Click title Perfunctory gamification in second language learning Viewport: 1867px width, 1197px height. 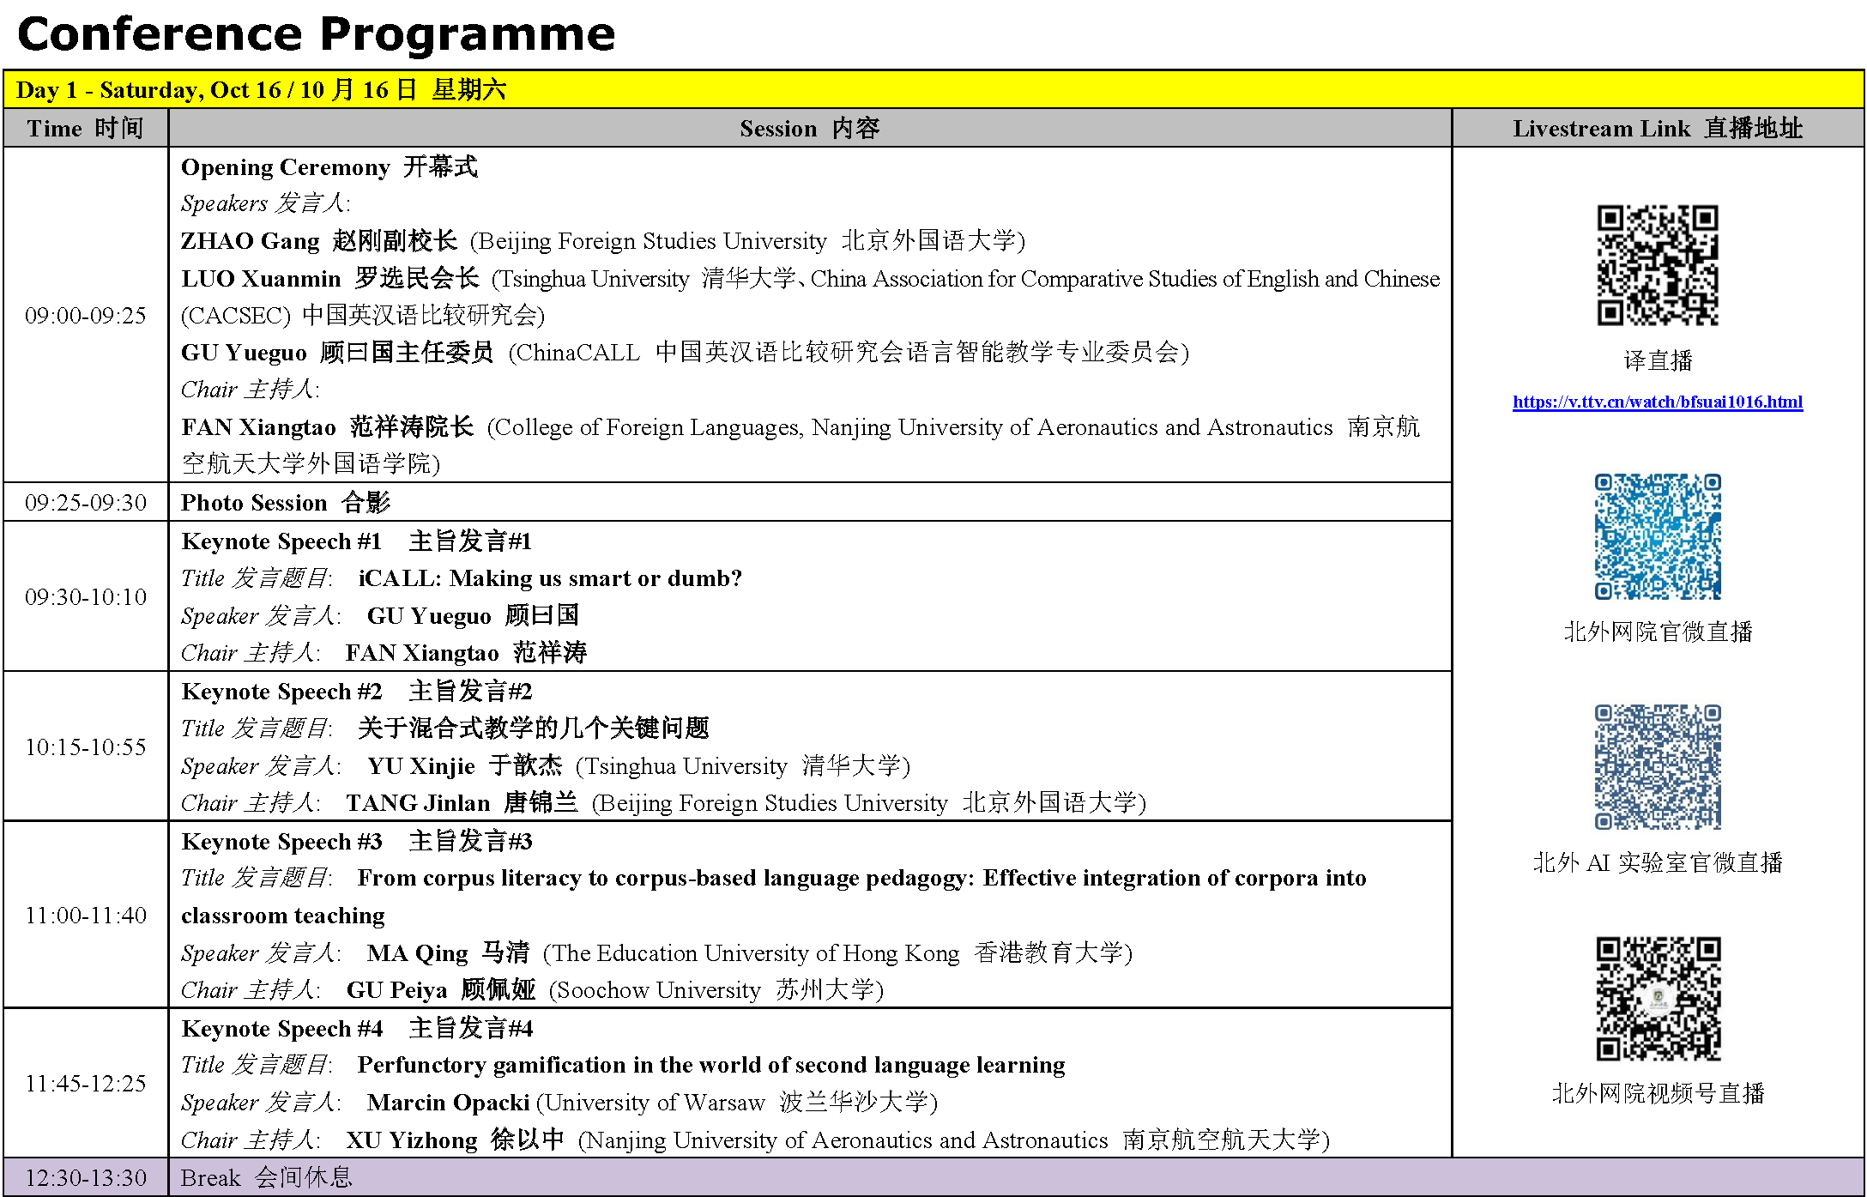pos(711,1065)
